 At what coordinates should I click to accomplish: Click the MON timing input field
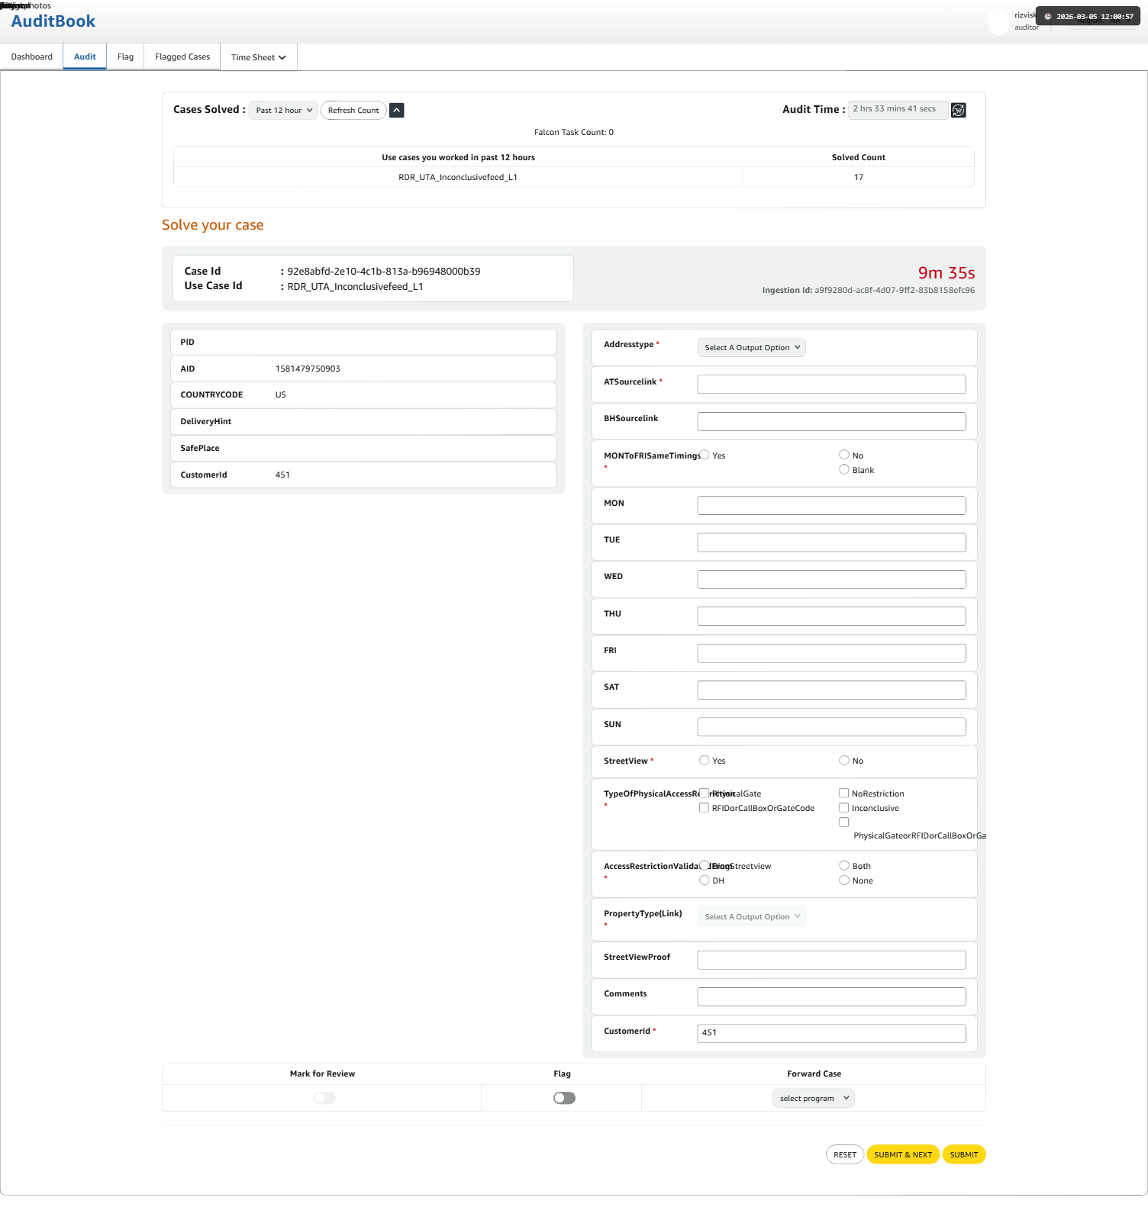(x=831, y=506)
